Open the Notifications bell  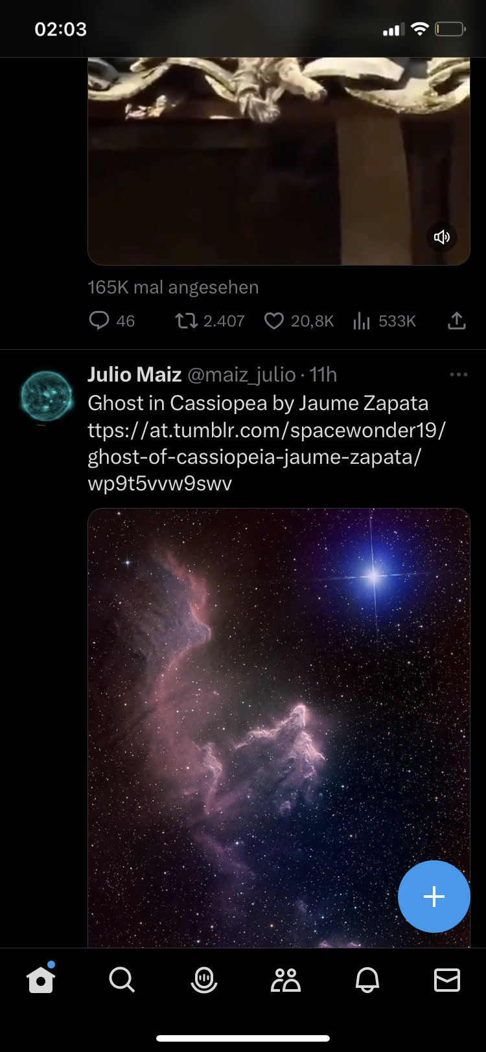pyautogui.click(x=367, y=979)
